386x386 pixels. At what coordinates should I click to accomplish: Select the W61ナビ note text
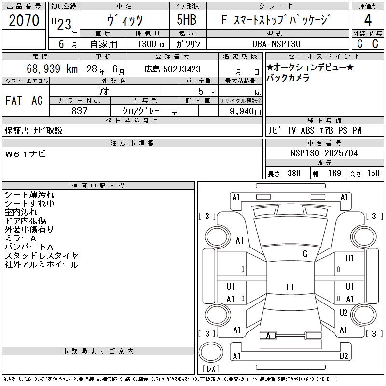point(25,153)
